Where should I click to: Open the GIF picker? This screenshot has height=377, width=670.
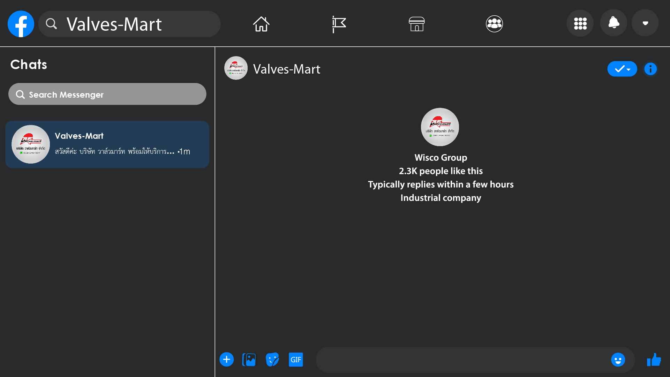click(296, 360)
